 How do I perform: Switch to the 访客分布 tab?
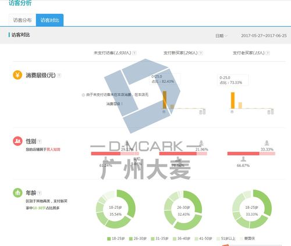click(x=22, y=20)
